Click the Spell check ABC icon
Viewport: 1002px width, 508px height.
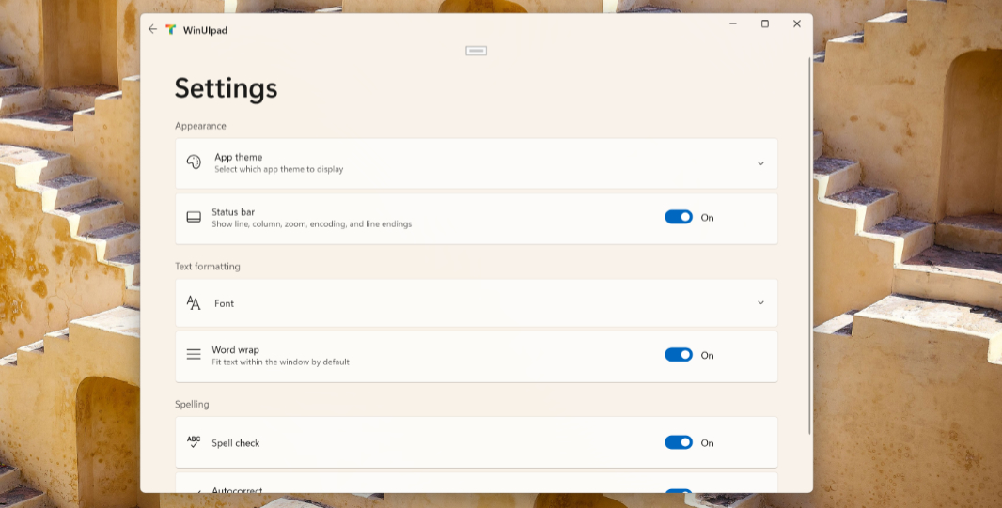point(194,441)
